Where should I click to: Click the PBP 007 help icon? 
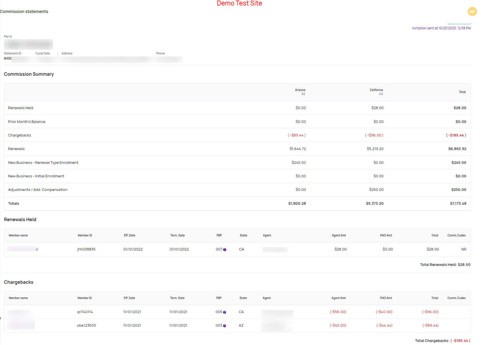click(x=225, y=250)
